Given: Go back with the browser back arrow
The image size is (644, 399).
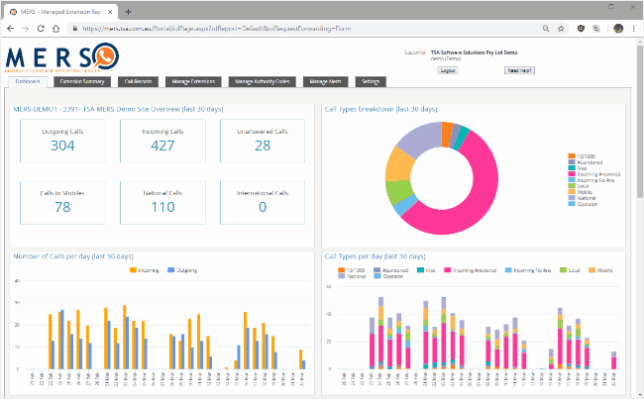Looking at the screenshot, I should tap(11, 29).
